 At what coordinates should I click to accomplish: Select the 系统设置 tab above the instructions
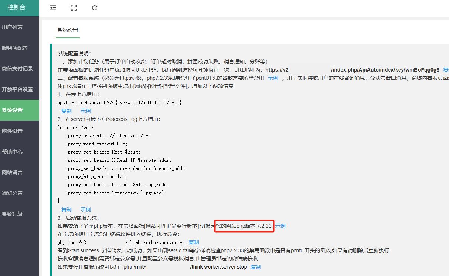68,30
